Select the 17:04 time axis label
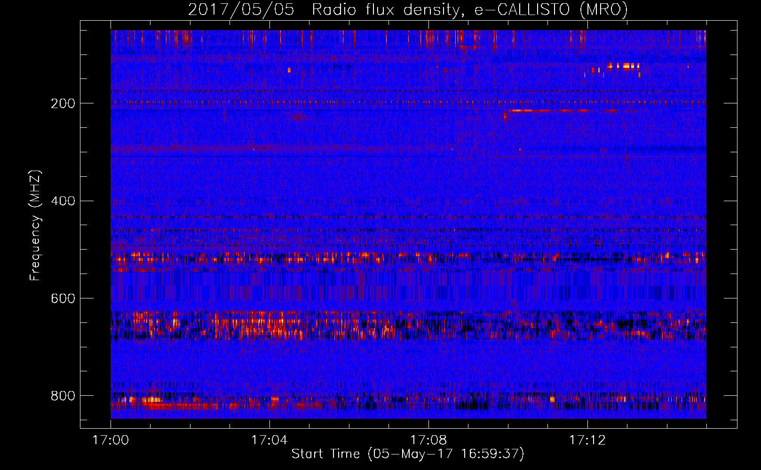 pyautogui.click(x=270, y=440)
